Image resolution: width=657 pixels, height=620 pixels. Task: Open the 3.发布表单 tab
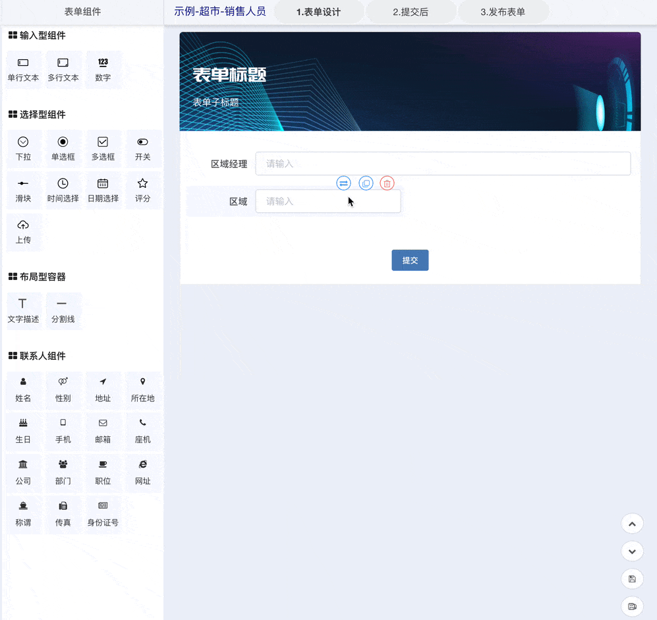coord(503,12)
